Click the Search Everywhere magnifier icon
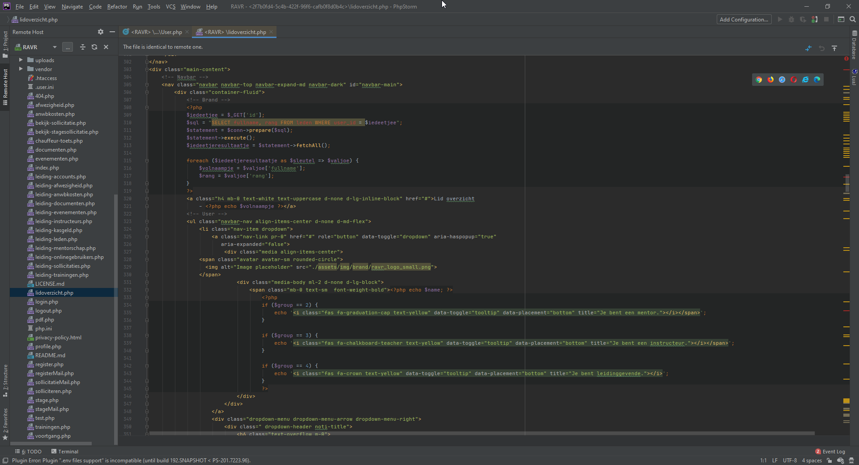 (x=853, y=19)
